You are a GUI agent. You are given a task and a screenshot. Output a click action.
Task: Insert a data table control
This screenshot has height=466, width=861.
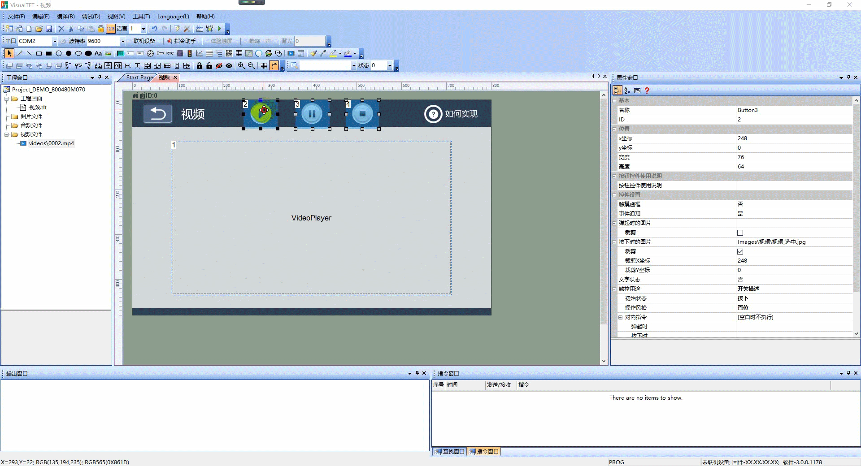pos(239,53)
